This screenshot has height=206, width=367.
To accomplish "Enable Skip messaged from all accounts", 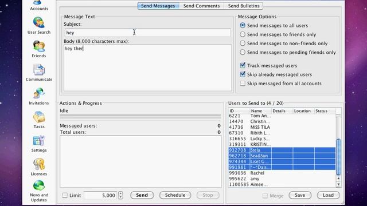I will tap(243, 84).
